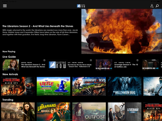Select the 10 Li'l Grifters Job thumbnail
This screenshot has height=121, width=162.
(104, 65)
